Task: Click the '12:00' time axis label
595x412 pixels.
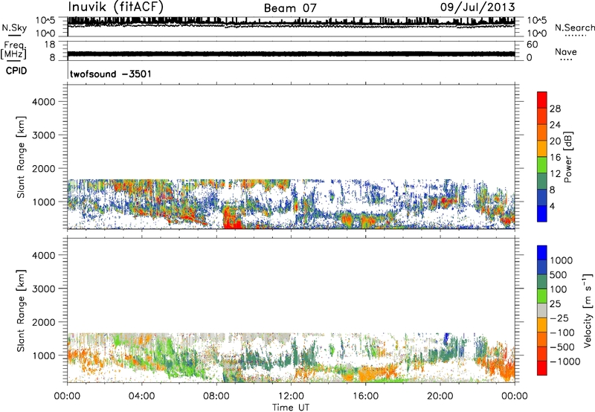Action: pyautogui.click(x=291, y=396)
